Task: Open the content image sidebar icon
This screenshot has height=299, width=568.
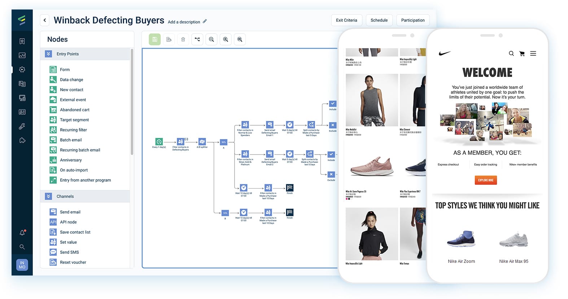Action: 22,84
